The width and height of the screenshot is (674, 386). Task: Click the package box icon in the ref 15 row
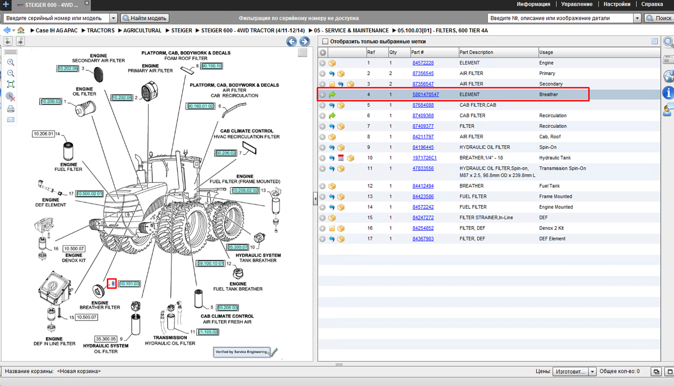pos(332,218)
